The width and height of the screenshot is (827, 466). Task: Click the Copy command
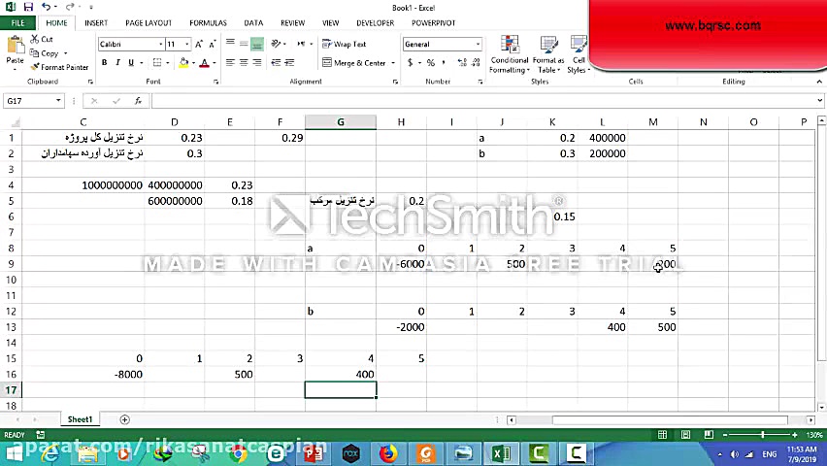(45, 53)
